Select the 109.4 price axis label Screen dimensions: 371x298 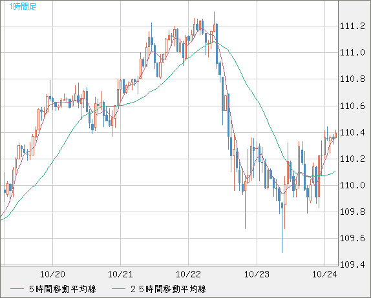coord(352,264)
